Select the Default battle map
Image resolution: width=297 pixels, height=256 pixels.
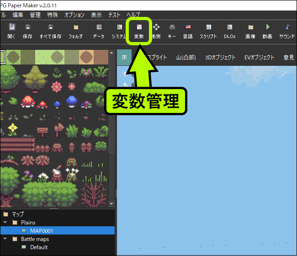point(39,247)
